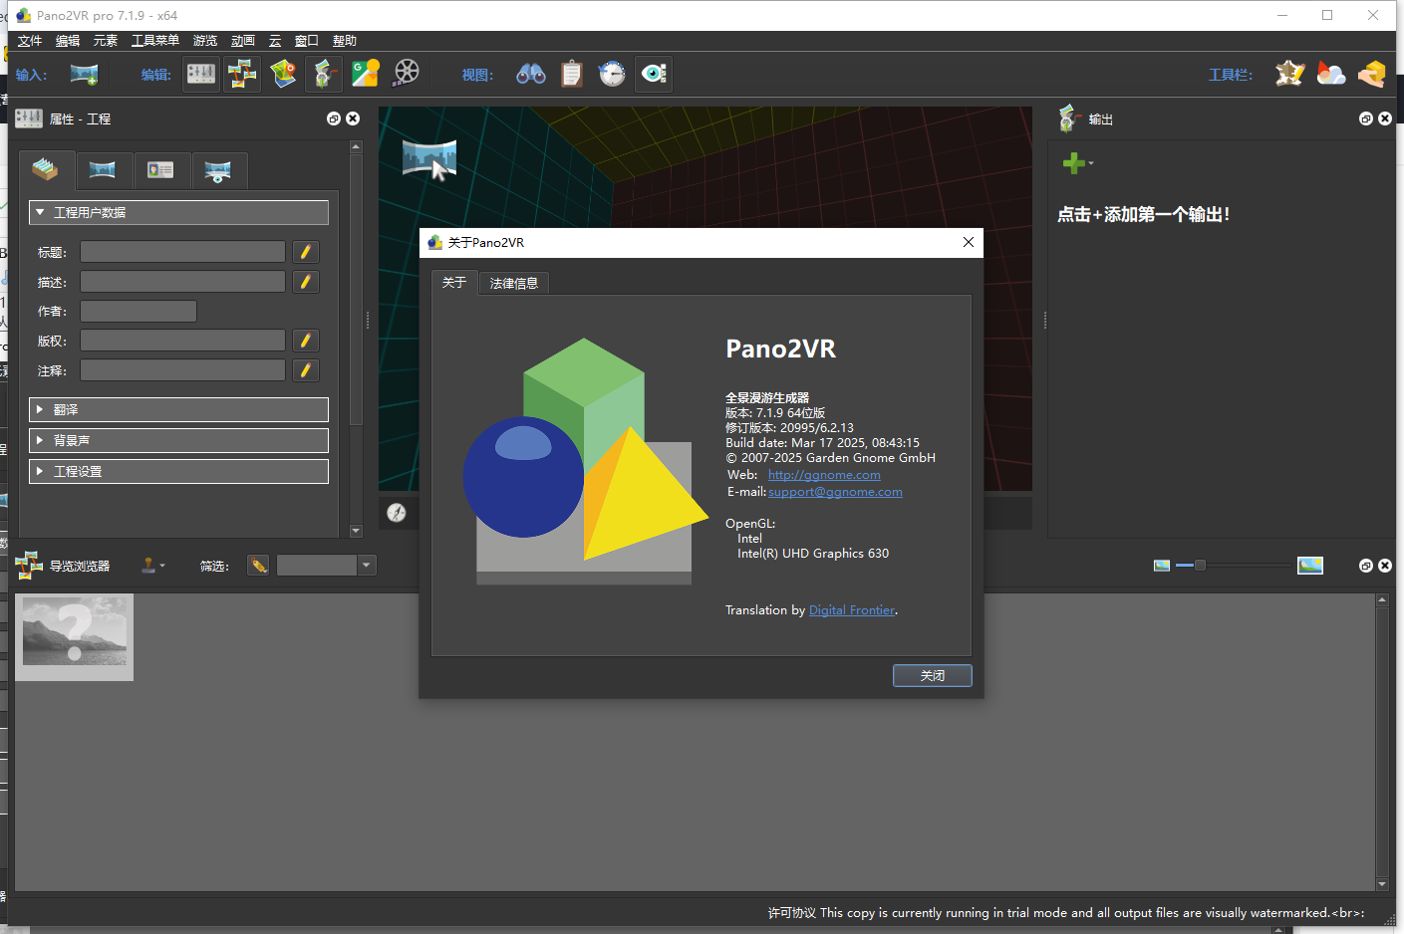This screenshot has width=1404, height=934.
Task: Open the 工具菜单 menu
Action: (x=155, y=41)
